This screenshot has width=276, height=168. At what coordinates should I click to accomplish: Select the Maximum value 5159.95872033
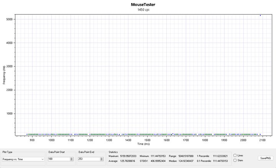[128, 156]
